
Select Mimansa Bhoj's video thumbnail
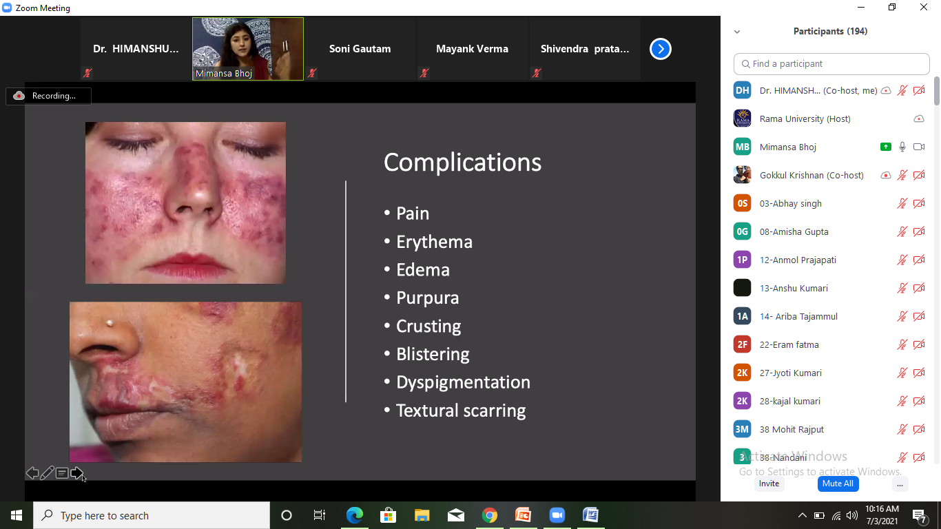tap(248, 49)
